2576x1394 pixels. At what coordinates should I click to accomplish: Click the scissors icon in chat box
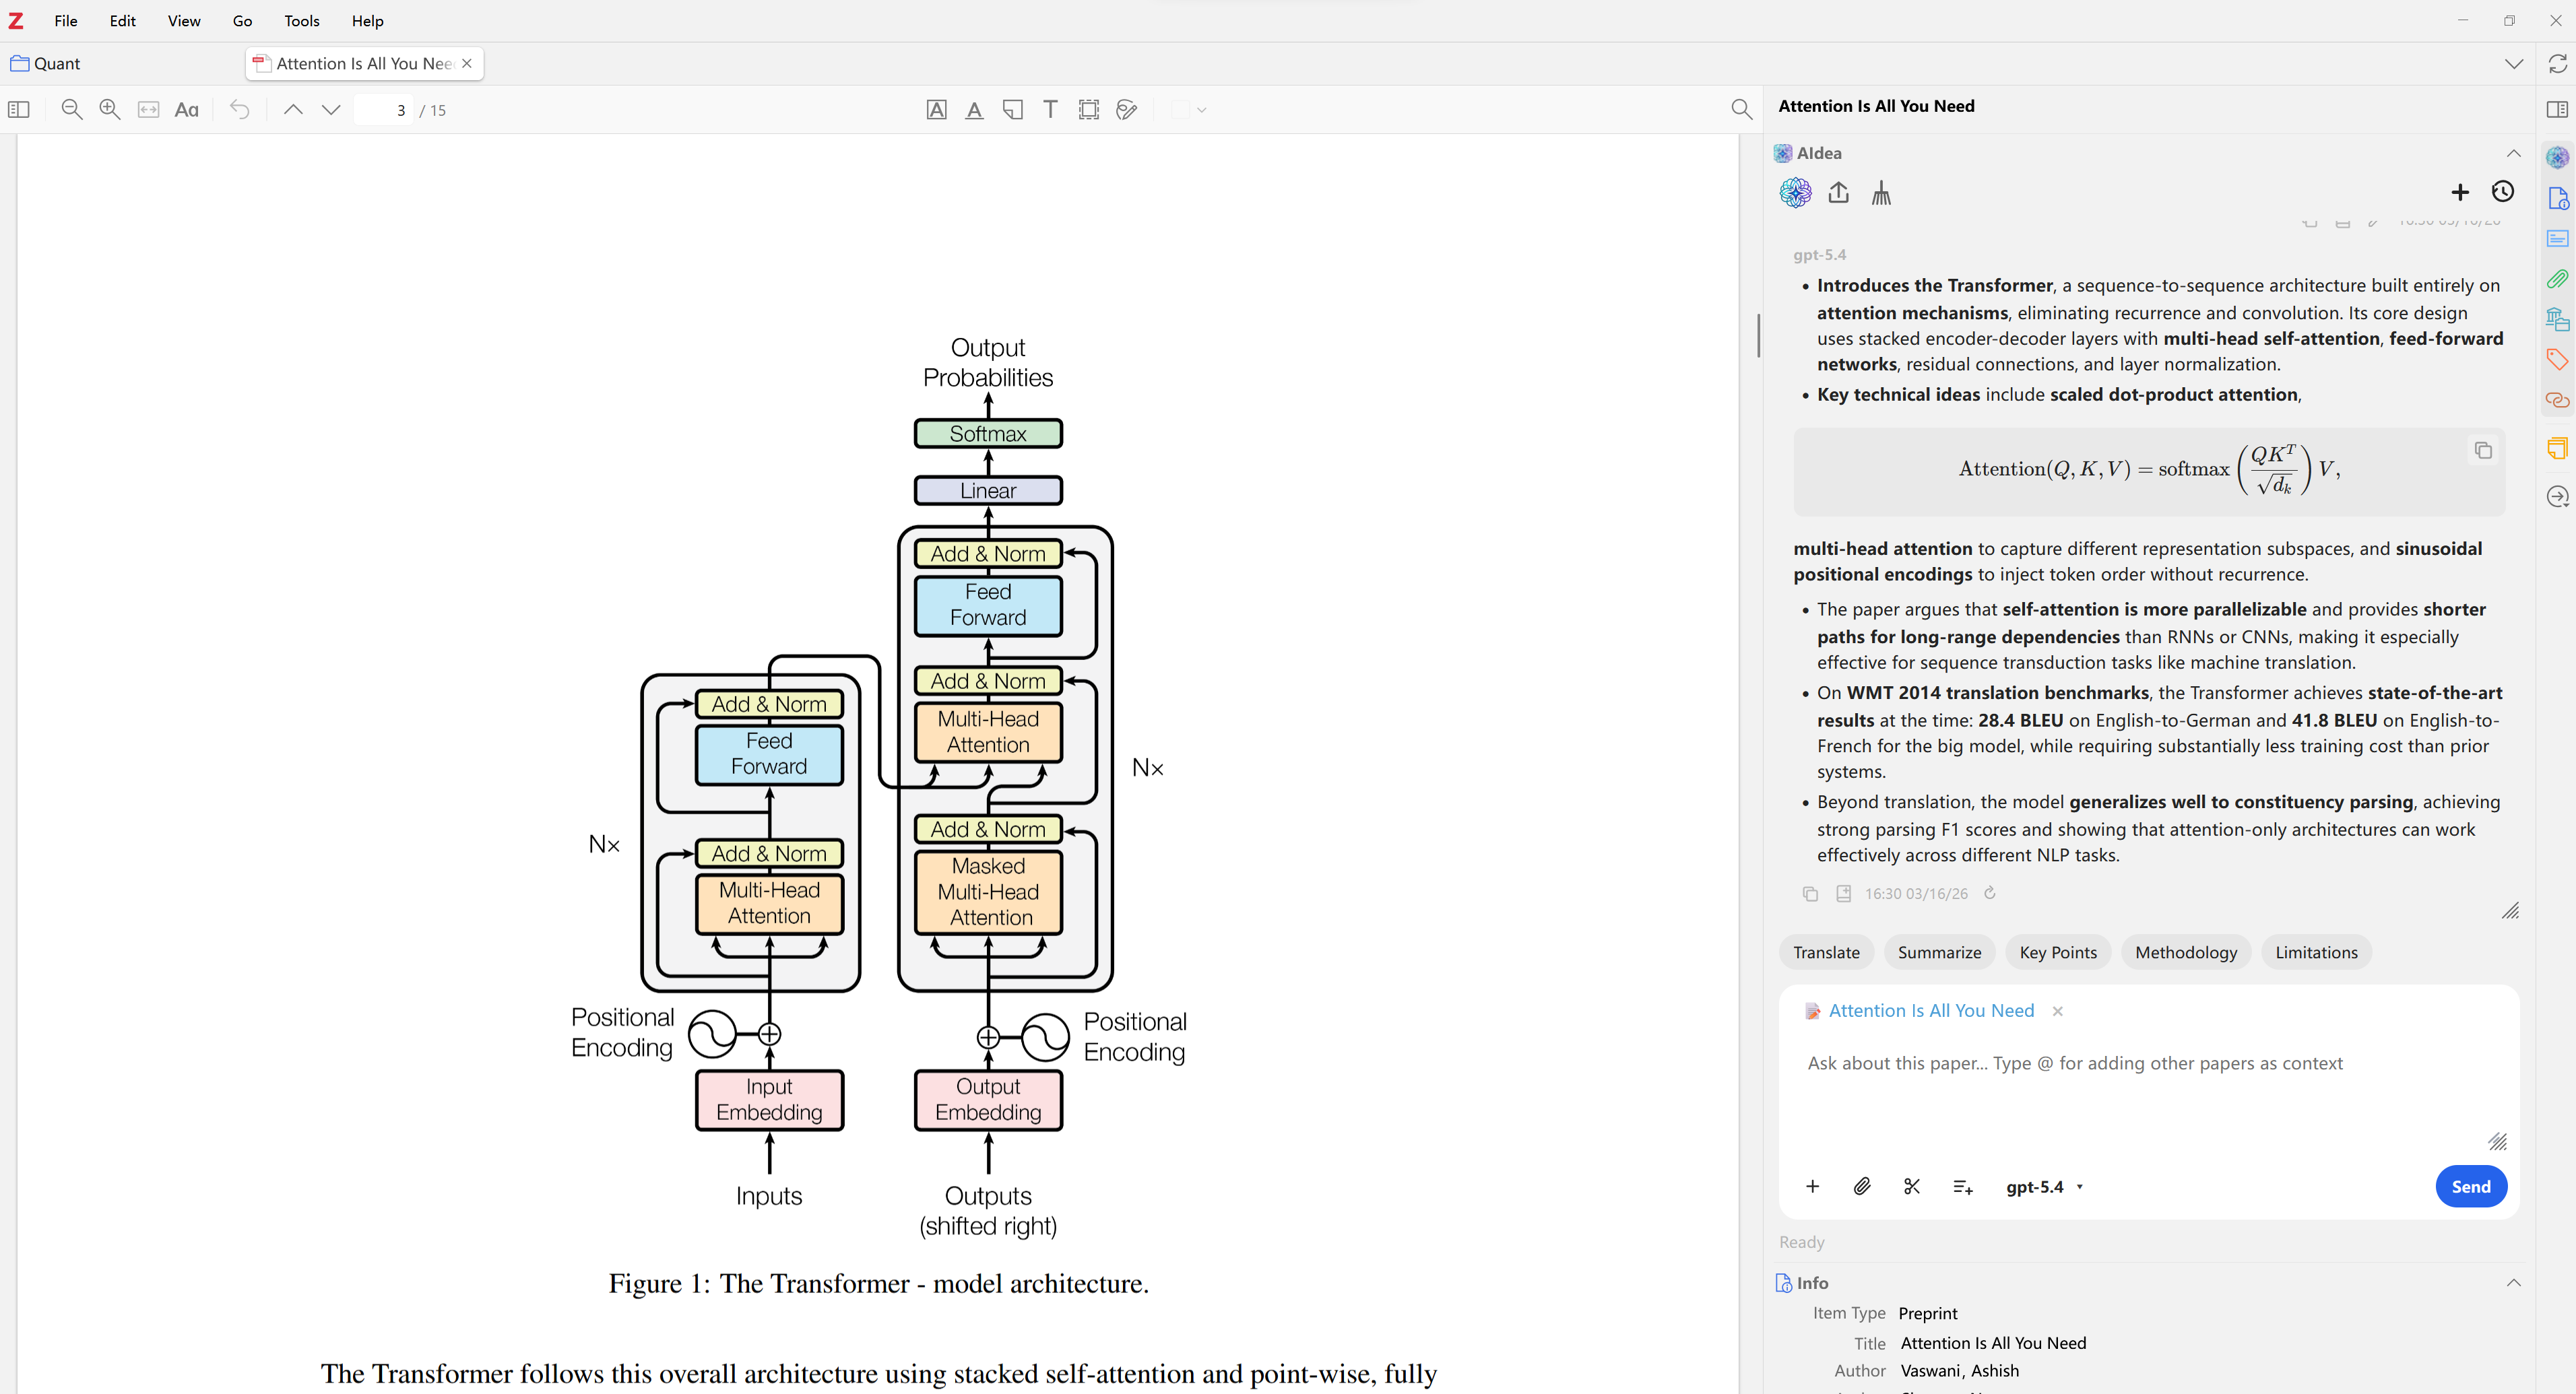click(1912, 1186)
